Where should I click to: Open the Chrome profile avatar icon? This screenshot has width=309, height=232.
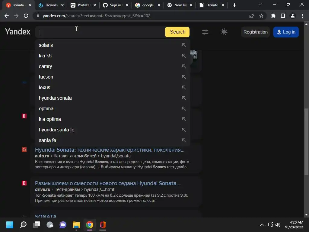(x=293, y=16)
